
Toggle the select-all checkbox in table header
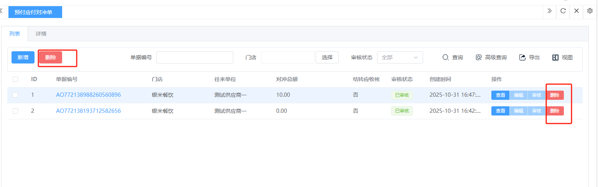(x=15, y=79)
